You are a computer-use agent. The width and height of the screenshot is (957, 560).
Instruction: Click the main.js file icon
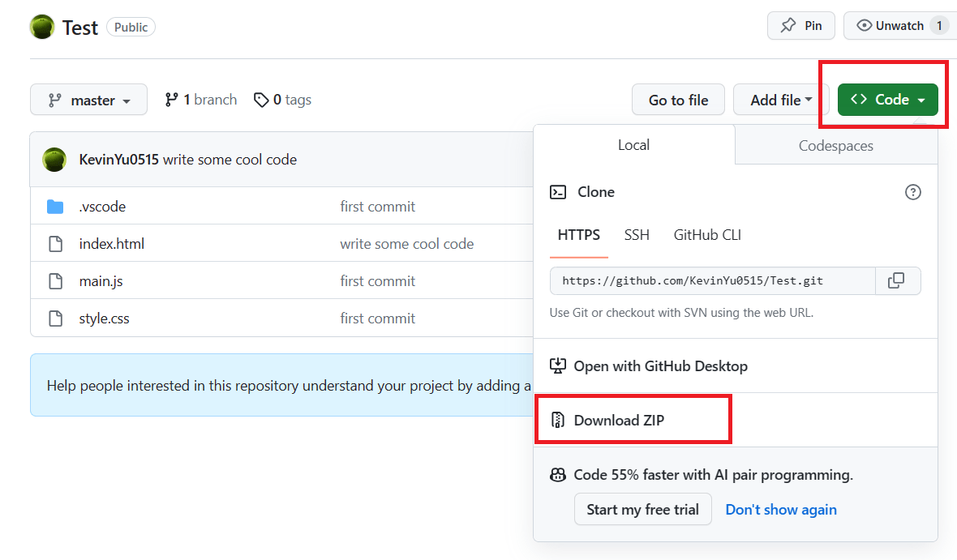tap(55, 281)
